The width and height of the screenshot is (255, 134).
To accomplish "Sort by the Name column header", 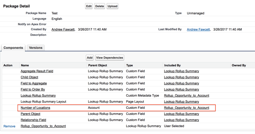I will tap(25, 65).
